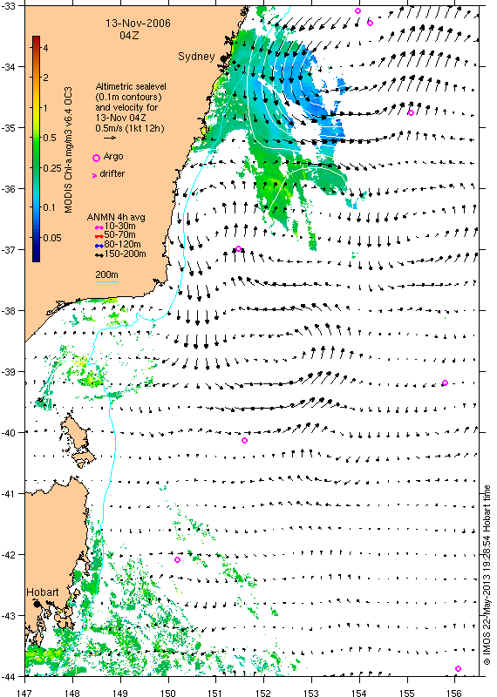
Task: Click Argo float marker near 33.3°S 154.2°E
Action: point(371,24)
